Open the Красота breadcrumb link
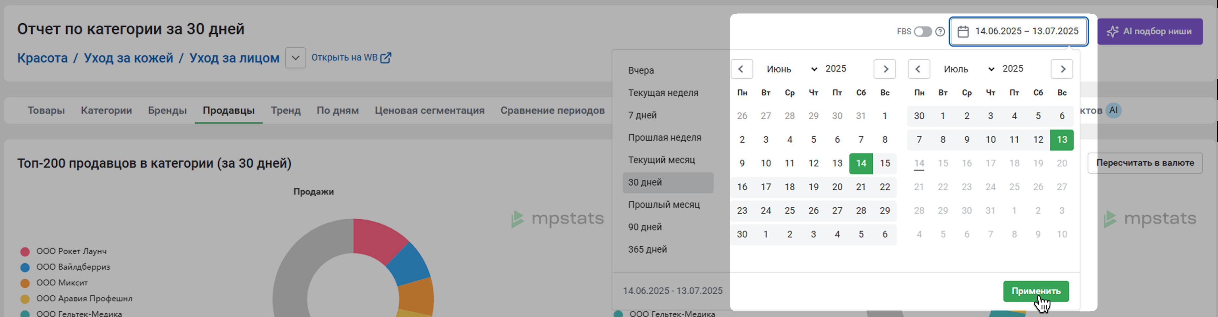The height and width of the screenshot is (317, 1218). pos(42,58)
